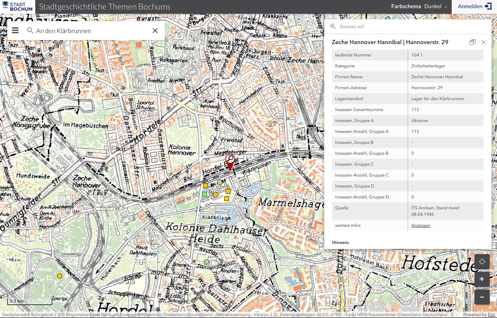Image resolution: width=497 pixels, height=318 pixels.
Task: Clear the search text with X
Action: [x=155, y=31]
